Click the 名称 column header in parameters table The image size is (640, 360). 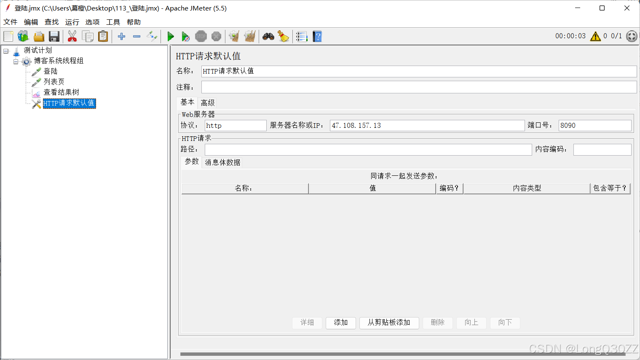coord(245,188)
